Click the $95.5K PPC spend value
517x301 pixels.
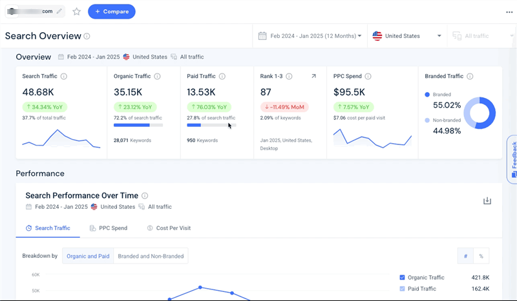tap(349, 92)
